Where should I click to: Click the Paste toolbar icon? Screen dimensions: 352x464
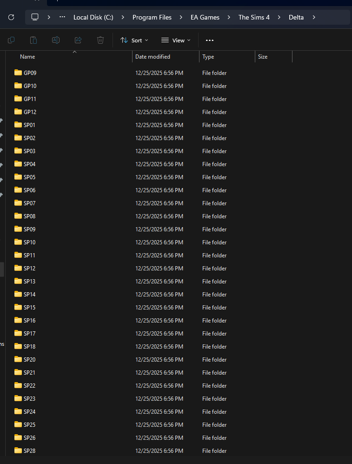click(33, 40)
